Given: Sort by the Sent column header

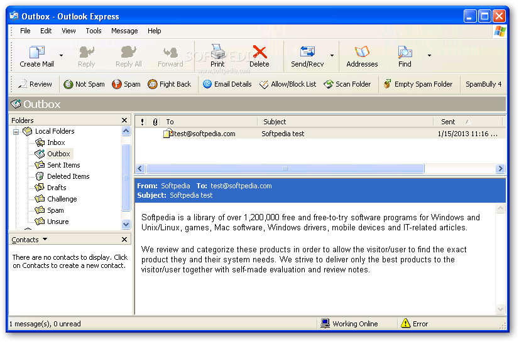Looking at the screenshot, I should (468, 122).
